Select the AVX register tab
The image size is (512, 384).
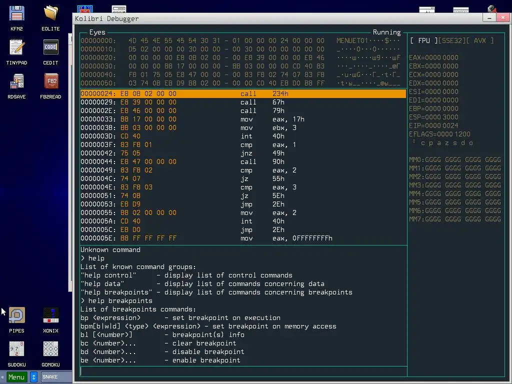(x=480, y=40)
